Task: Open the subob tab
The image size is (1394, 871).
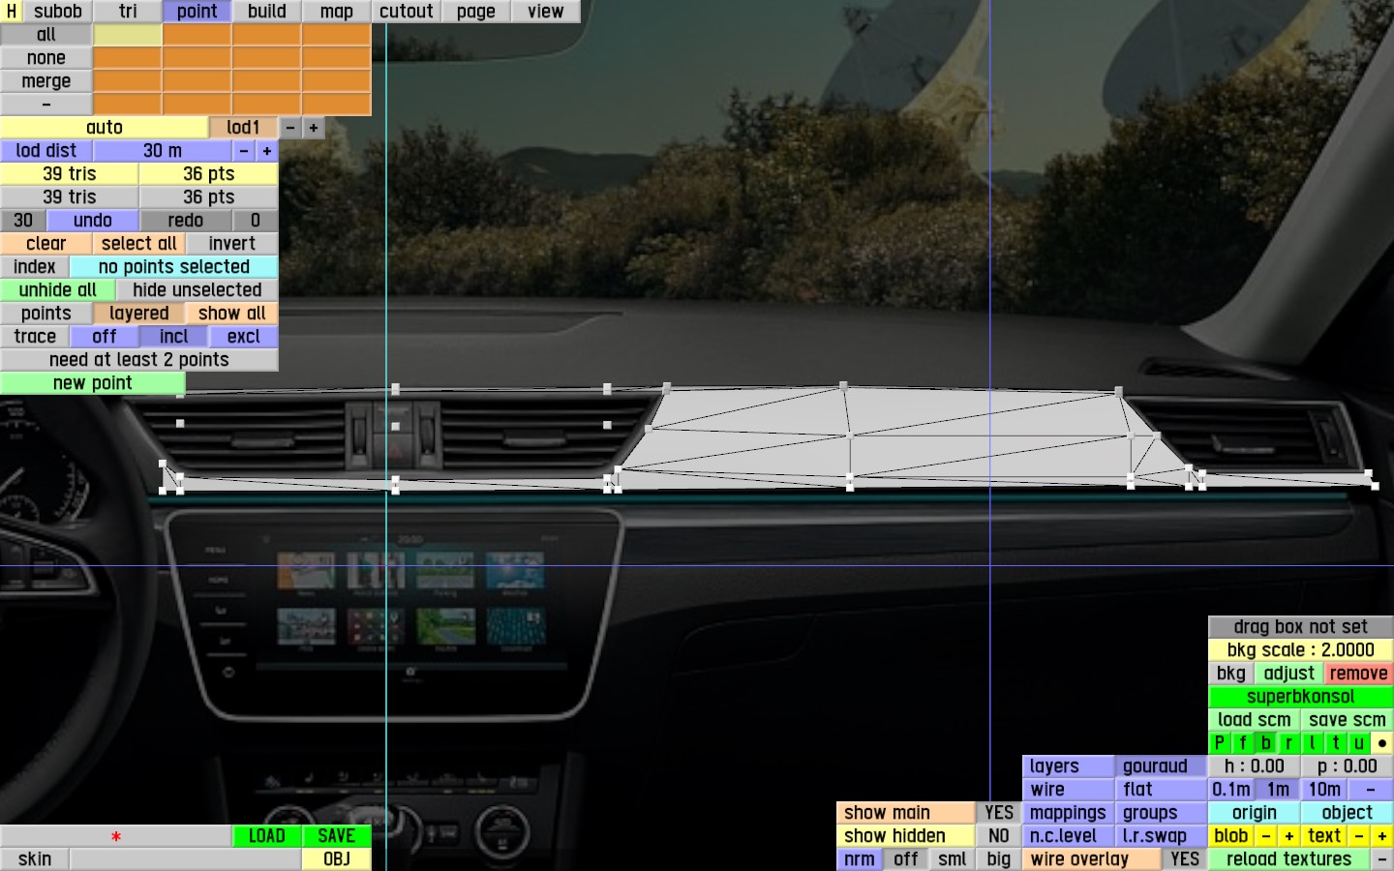Action: point(58,12)
